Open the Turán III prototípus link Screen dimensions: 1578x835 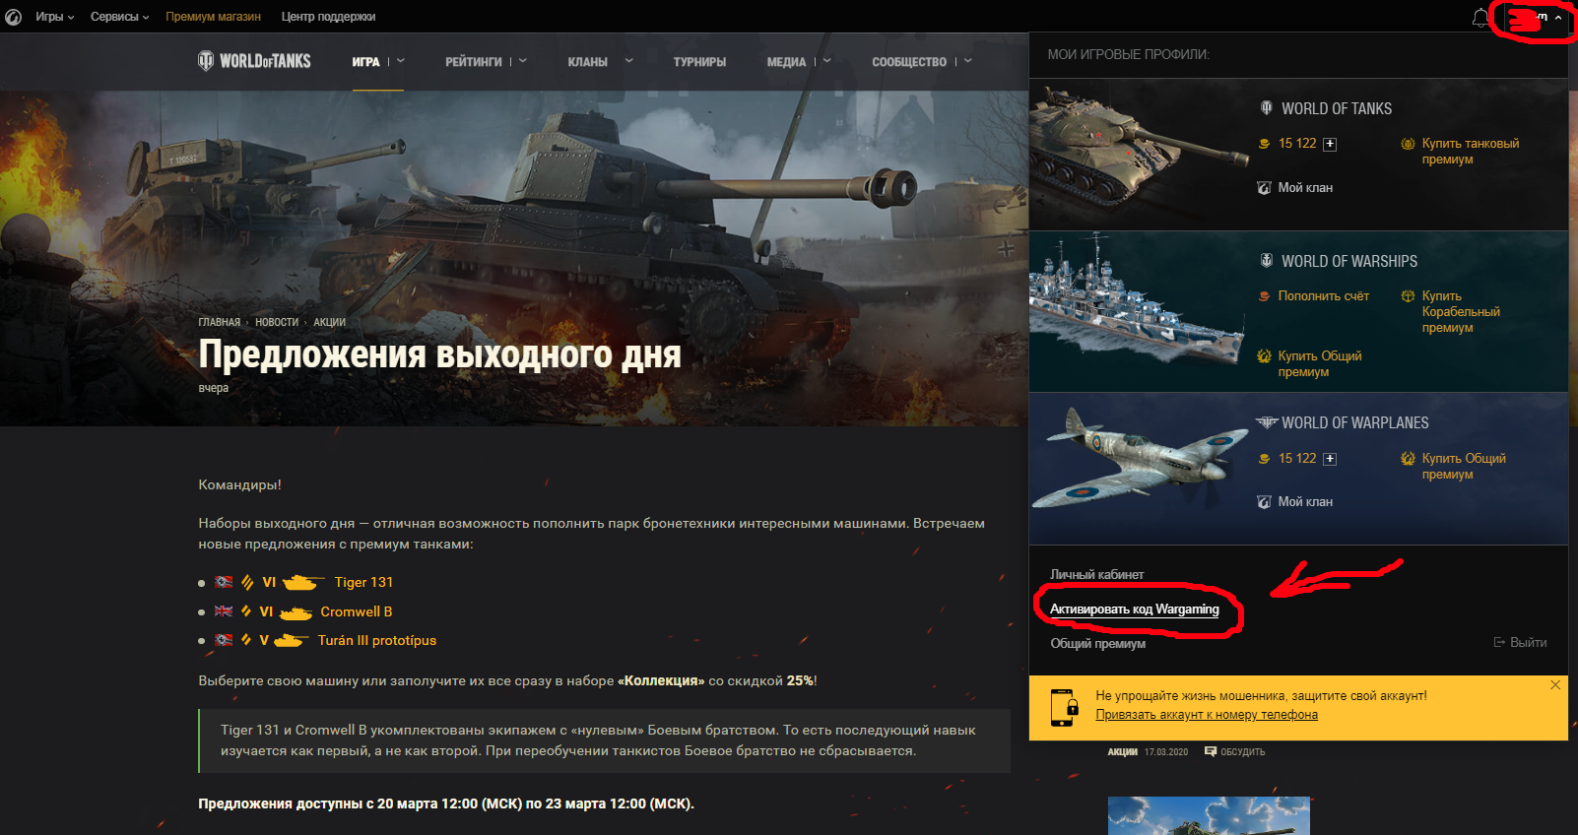pos(377,641)
